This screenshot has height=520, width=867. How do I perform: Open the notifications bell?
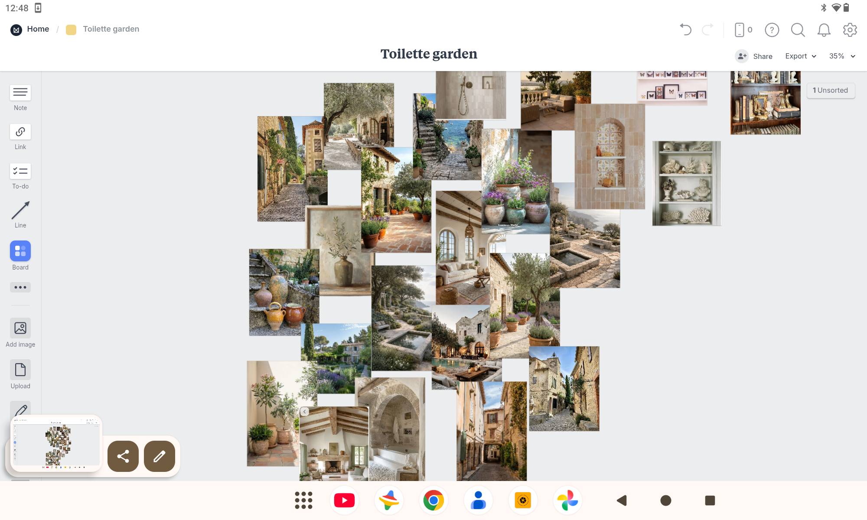click(824, 29)
